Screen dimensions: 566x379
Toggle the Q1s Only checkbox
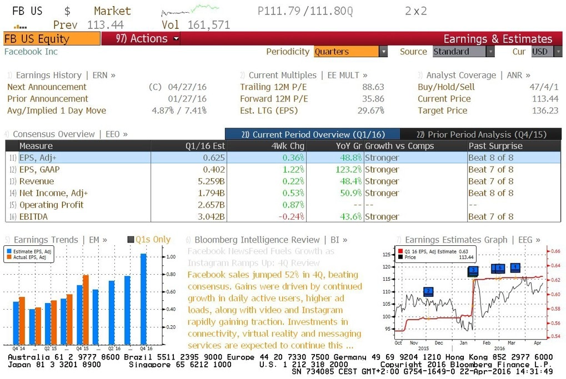point(131,240)
